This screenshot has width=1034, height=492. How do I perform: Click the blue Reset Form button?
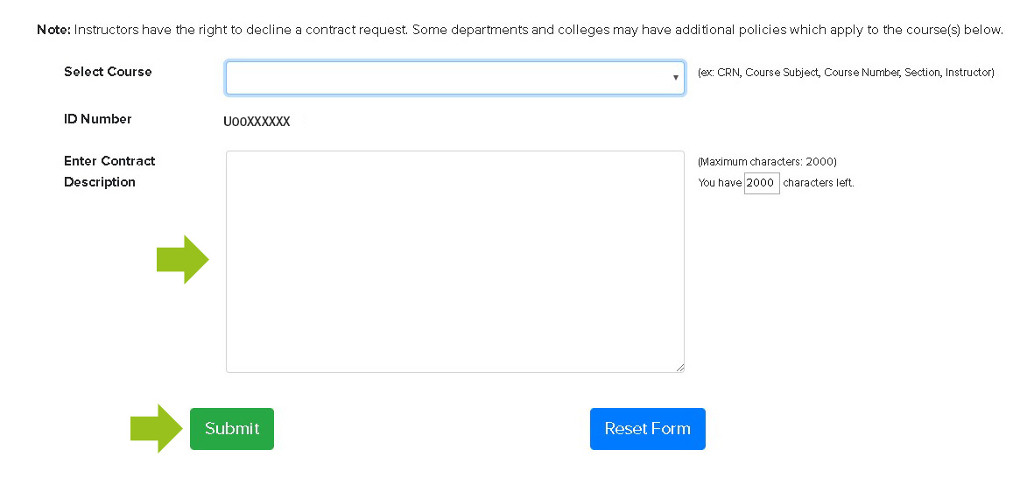pyautogui.click(x=647, y=429)
